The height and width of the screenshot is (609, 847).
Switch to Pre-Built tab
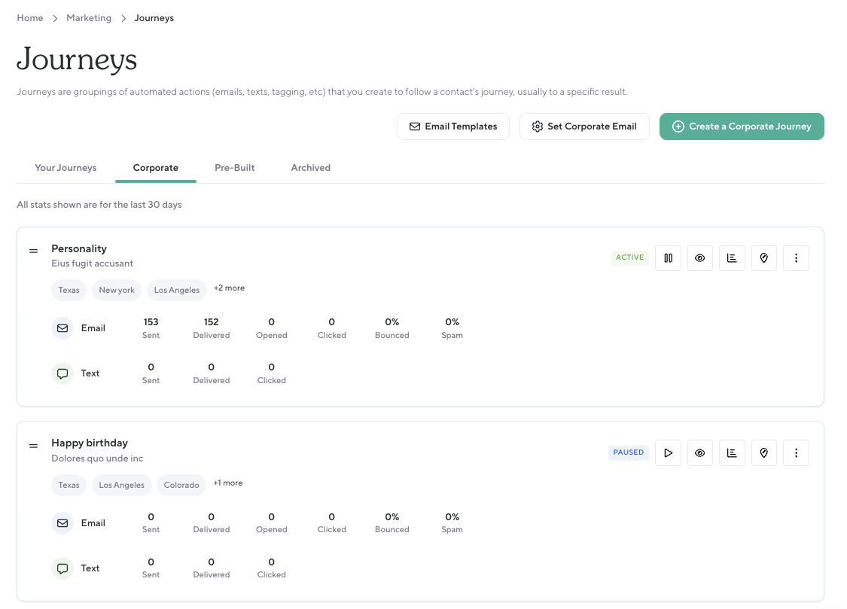[x=234, y=168]
